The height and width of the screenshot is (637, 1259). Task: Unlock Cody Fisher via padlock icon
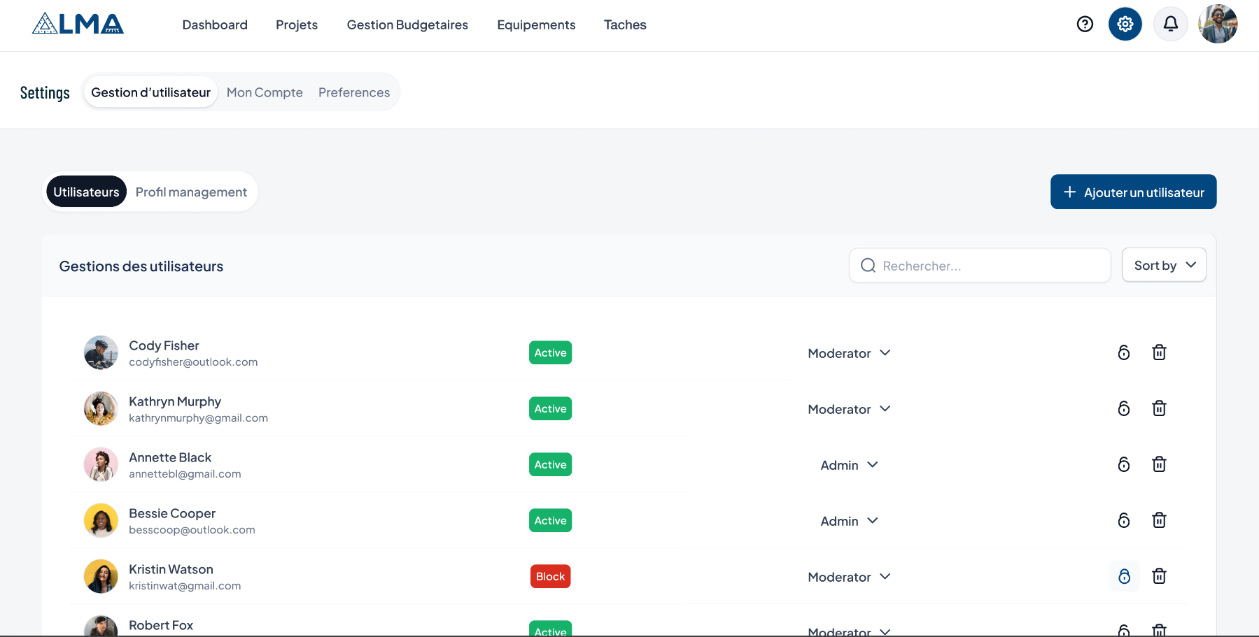(x=1124, y=352)
